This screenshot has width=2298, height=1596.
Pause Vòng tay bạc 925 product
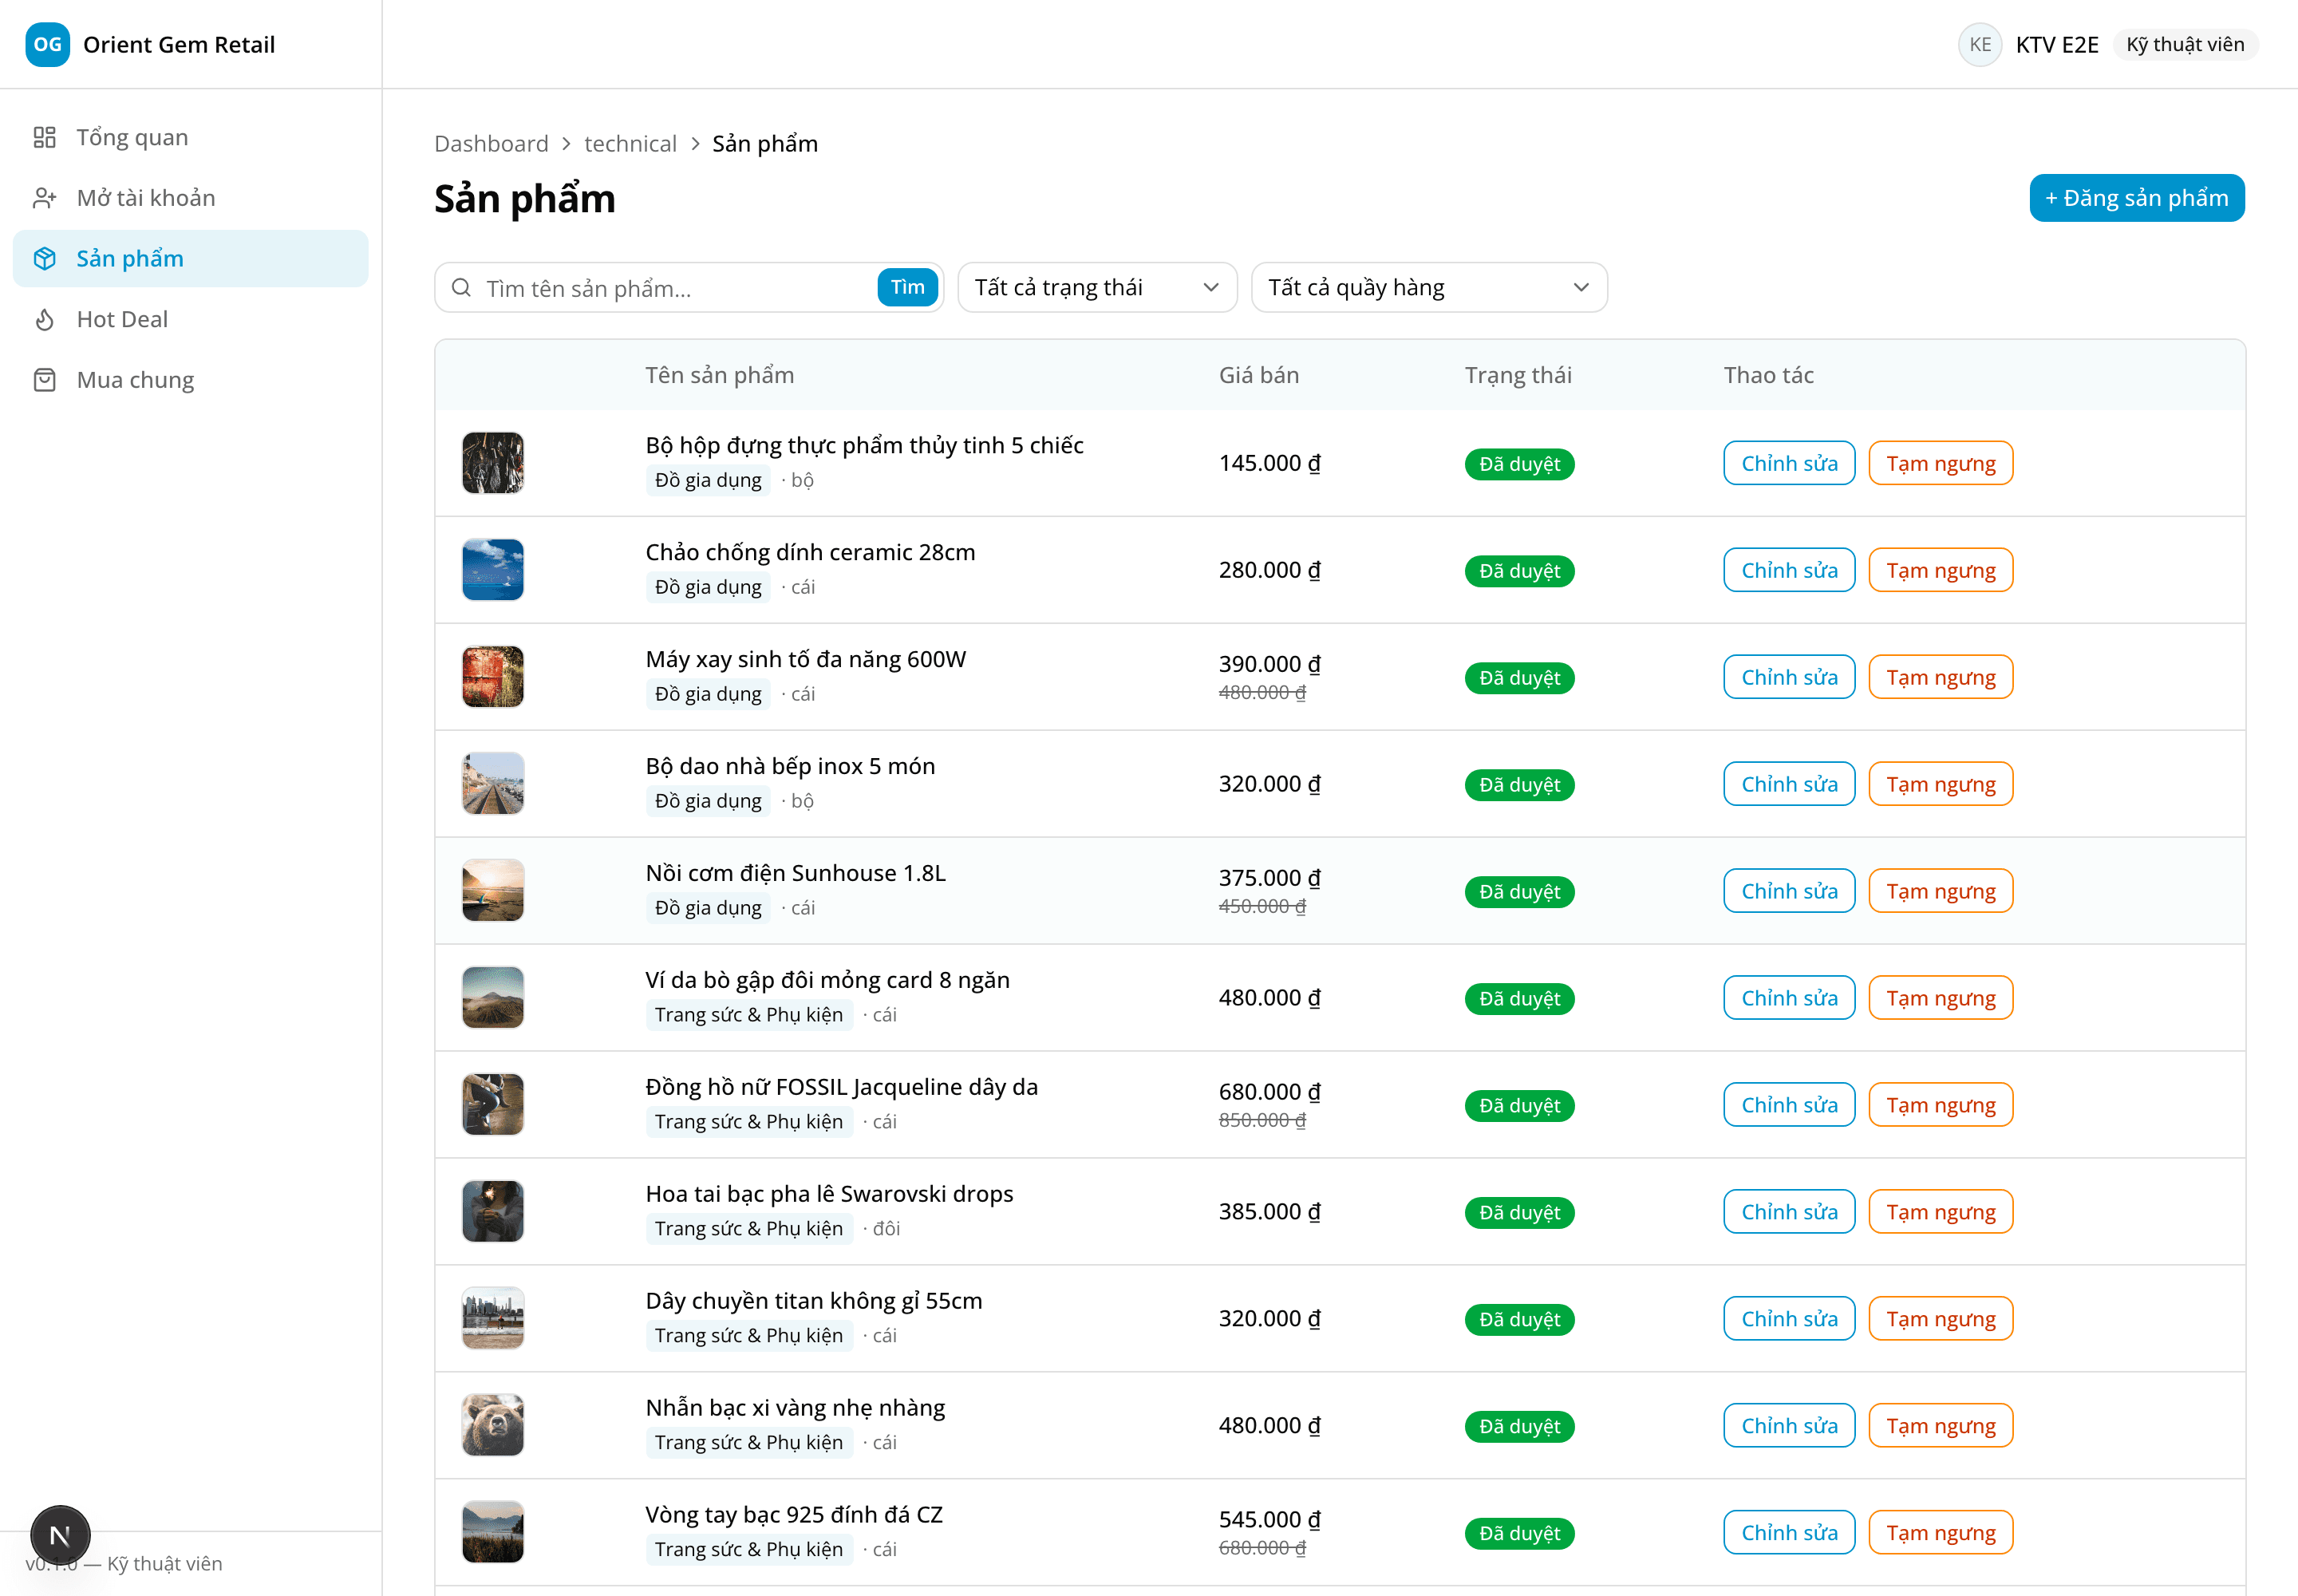(1940, 1533)
